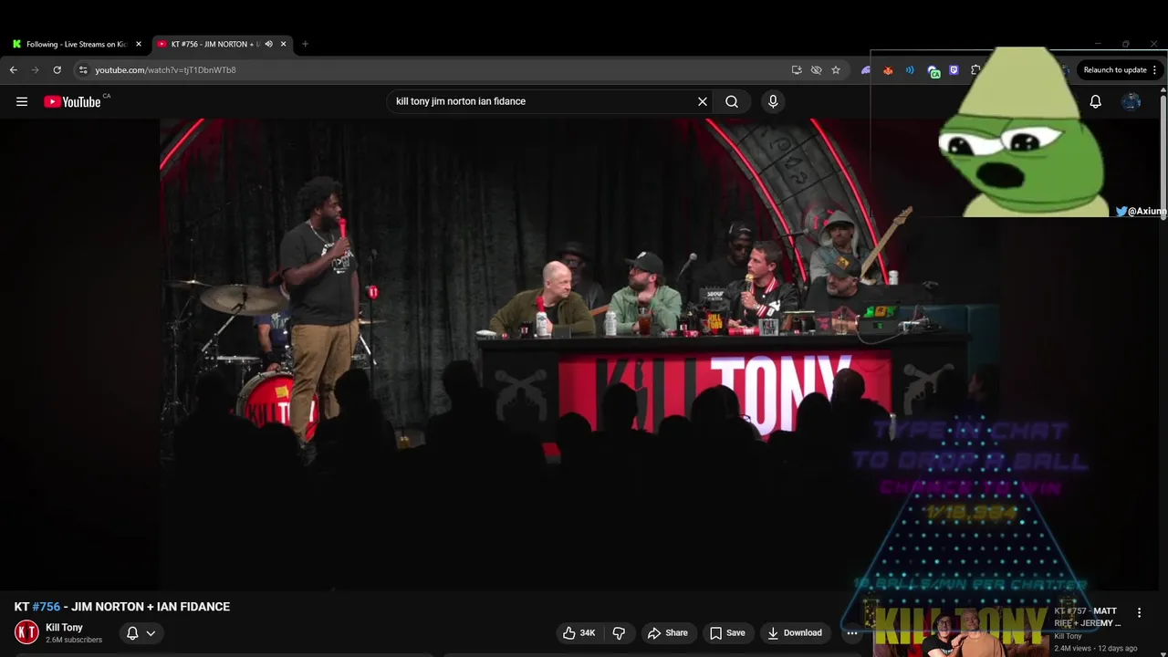This screenshot has height=657, width=1168.
Task: Click Relaunch to update button
Action: click(x=1114, y=69)
